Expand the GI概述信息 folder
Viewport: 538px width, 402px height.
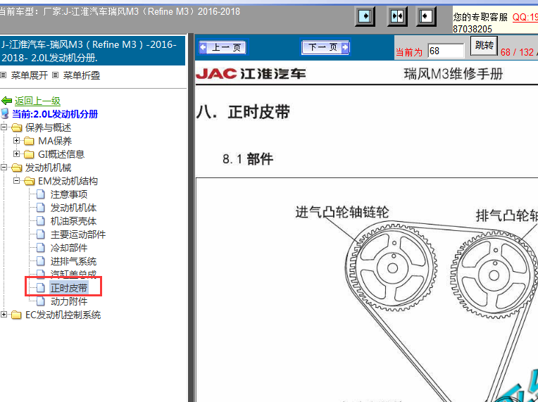[x=16, y=154]
